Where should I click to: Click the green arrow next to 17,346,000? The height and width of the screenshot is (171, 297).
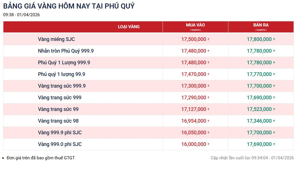pyautogui.click(x=274, y=121)
